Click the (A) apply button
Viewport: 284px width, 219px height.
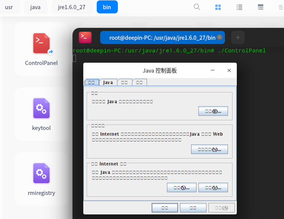point(221,208)
